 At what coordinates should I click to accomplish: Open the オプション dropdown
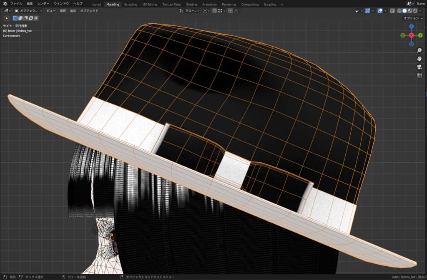pos(413,18)
